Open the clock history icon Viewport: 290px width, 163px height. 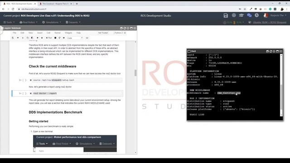(x=257, y=15)
